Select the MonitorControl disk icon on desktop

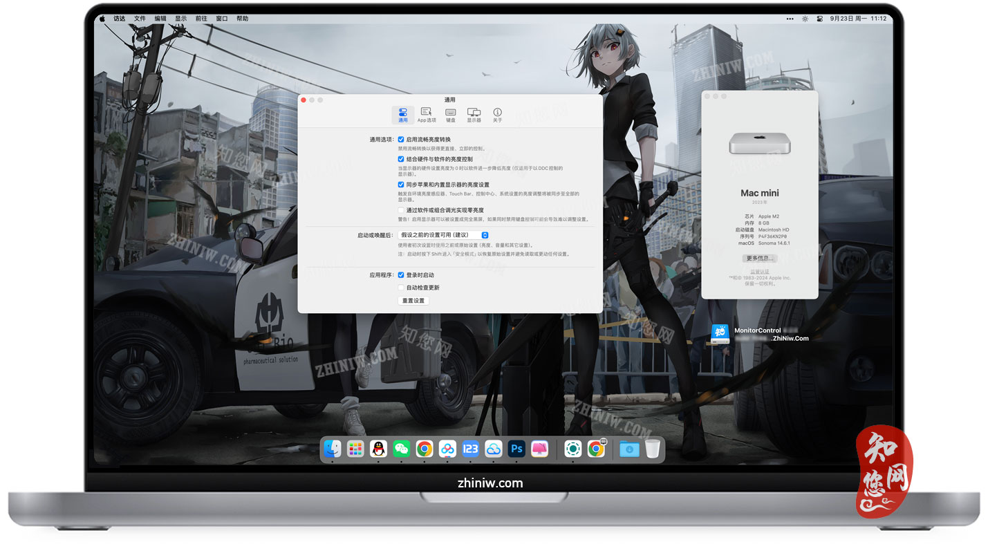point(720,335)
